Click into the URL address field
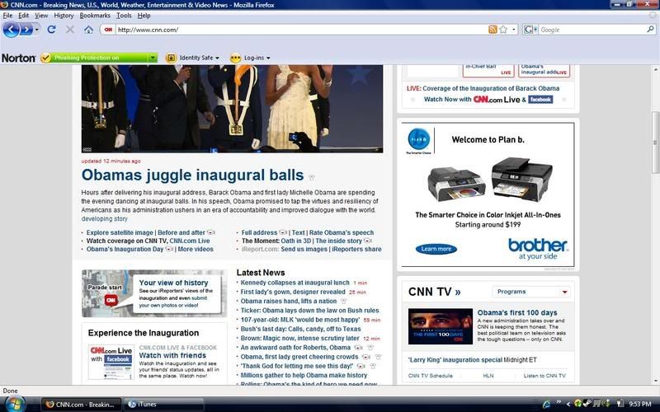 (301, 30)
